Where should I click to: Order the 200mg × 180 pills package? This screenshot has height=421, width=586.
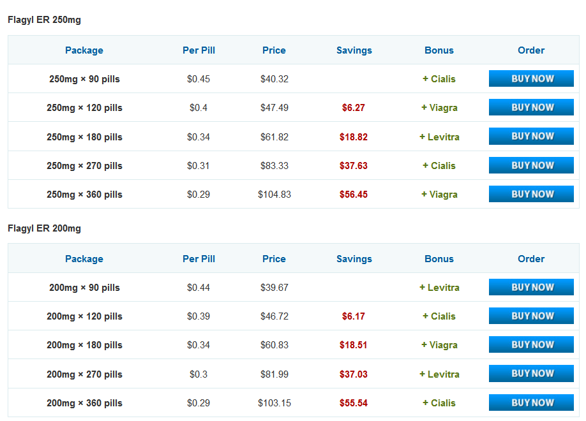tap(531, 344)
